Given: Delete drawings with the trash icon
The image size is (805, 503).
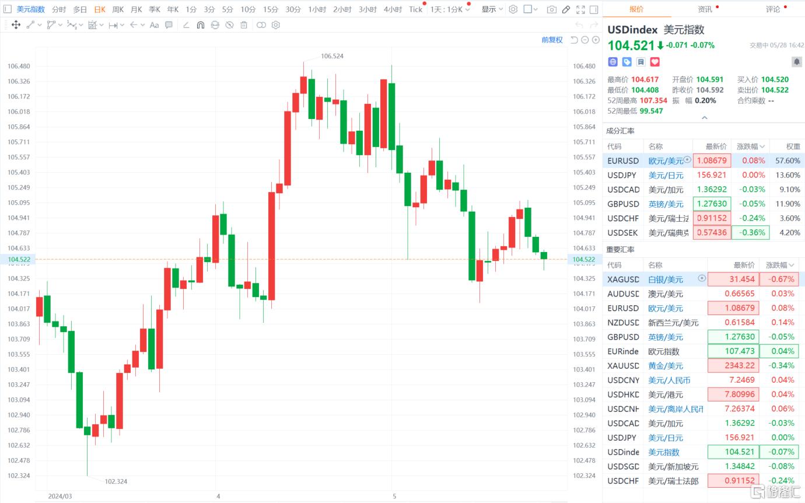Looking at the screenshot, I should (244, 25).
